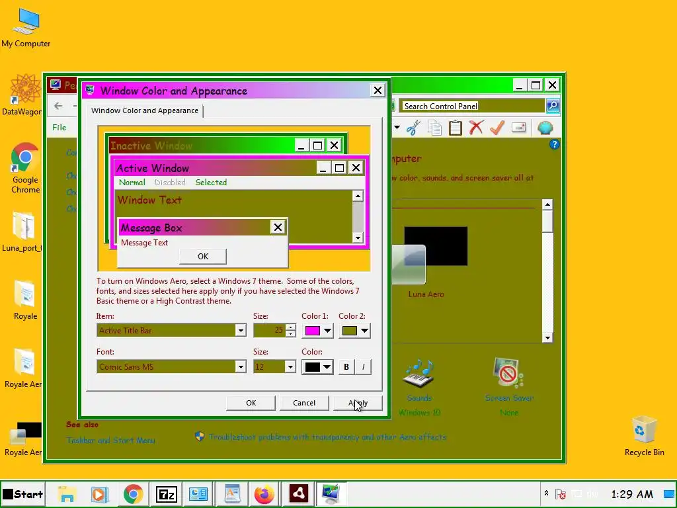
Task: Switch to the Personalization taskbar window
Action: (x=331, y=493)
